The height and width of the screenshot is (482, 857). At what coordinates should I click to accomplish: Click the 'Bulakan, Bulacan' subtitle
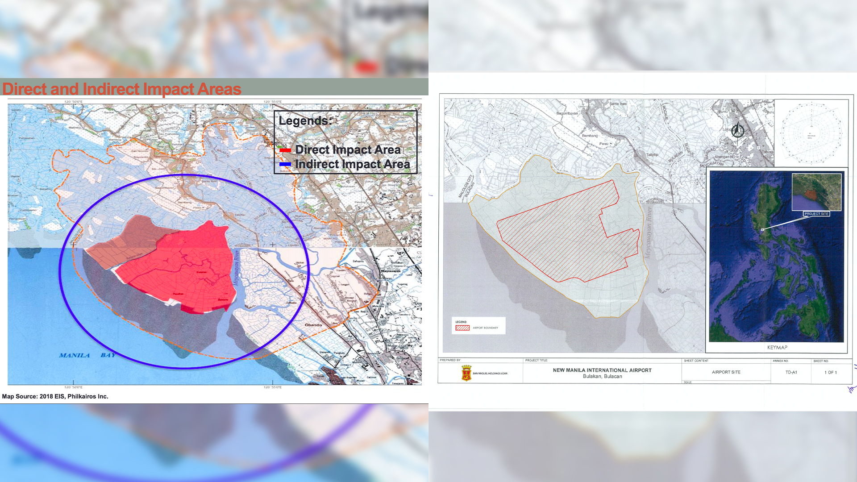(x=602, y=376)
